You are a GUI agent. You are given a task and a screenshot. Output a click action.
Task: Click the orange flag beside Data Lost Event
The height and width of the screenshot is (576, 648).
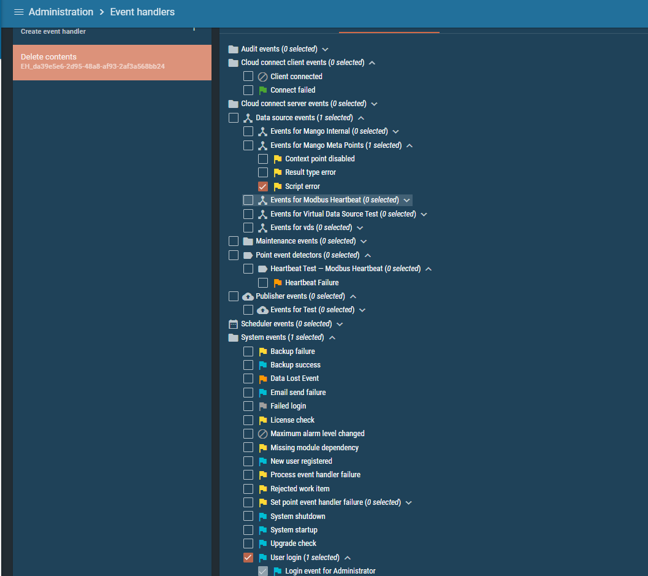point(263,378)
